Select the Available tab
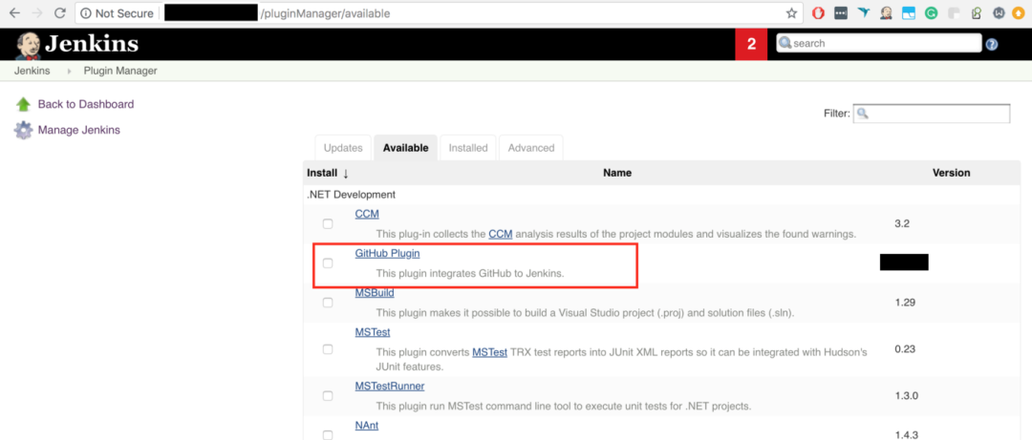1032x440 pixels. (405, 148)
